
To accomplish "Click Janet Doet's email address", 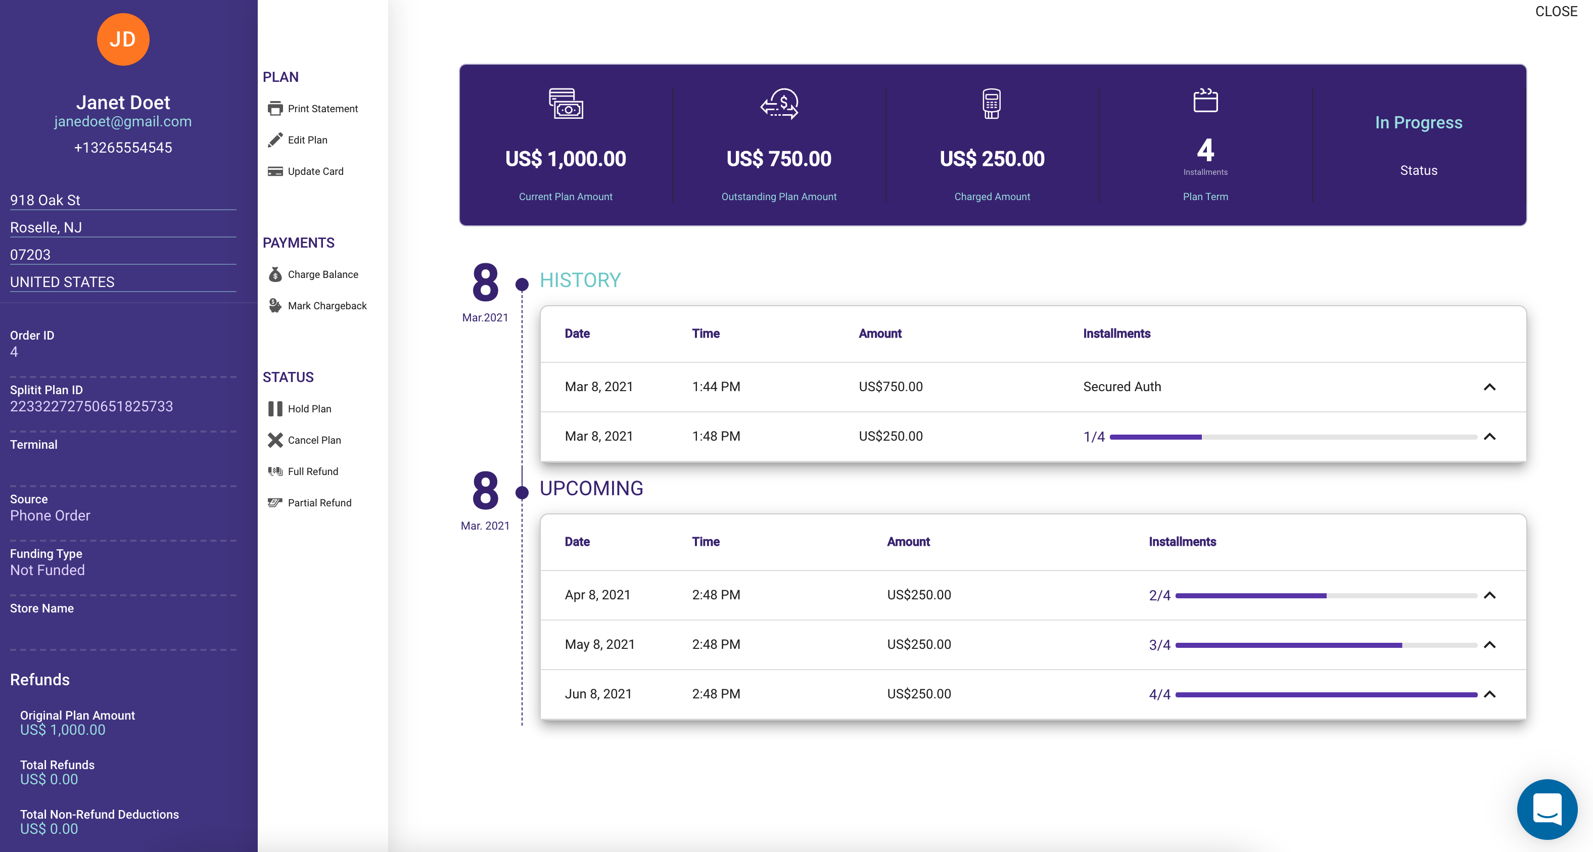I will (x=122, y=122).
